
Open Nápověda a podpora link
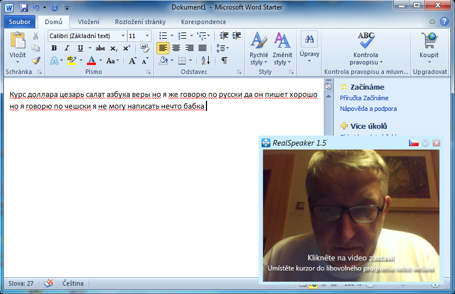[x=368, y=109]
